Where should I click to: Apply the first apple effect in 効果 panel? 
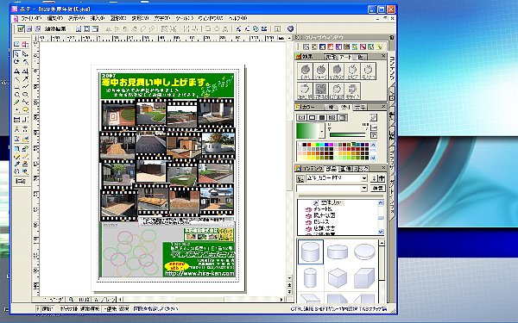point(305,71)
